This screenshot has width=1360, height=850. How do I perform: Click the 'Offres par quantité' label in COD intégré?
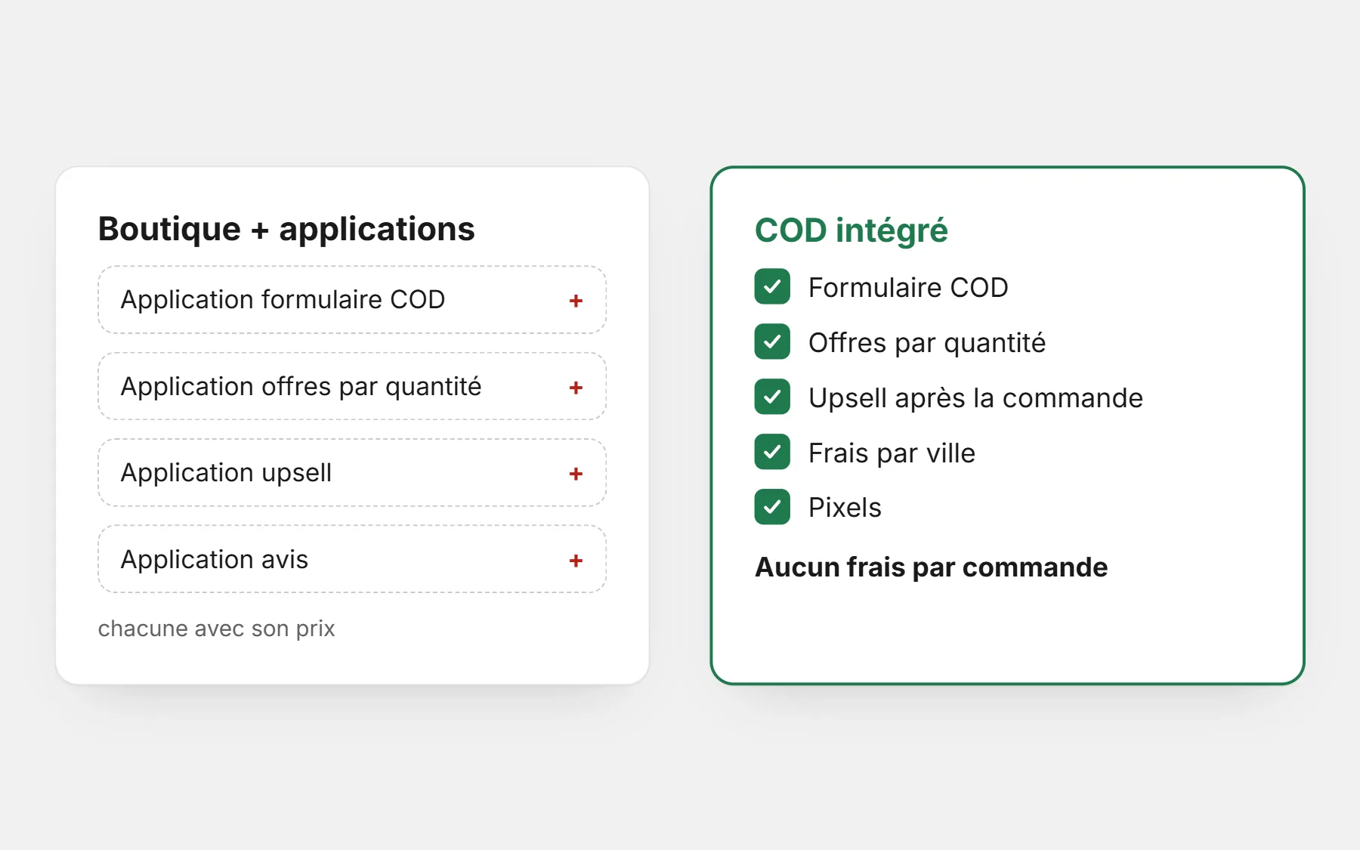(927, 343)
